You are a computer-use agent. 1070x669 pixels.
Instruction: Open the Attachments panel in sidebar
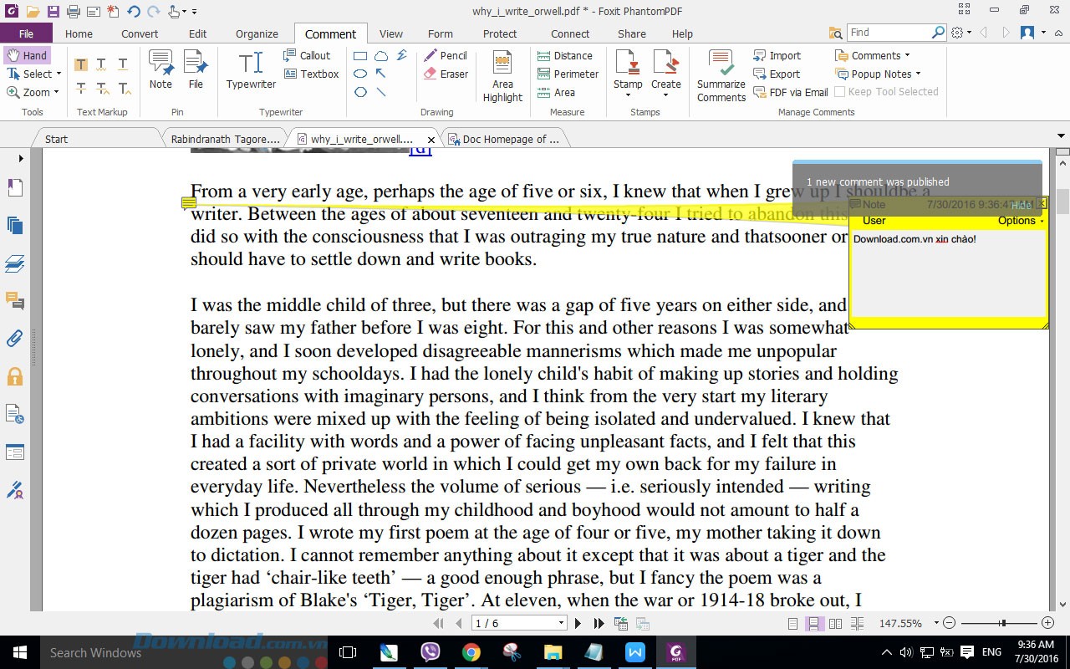tap(14, 339)
